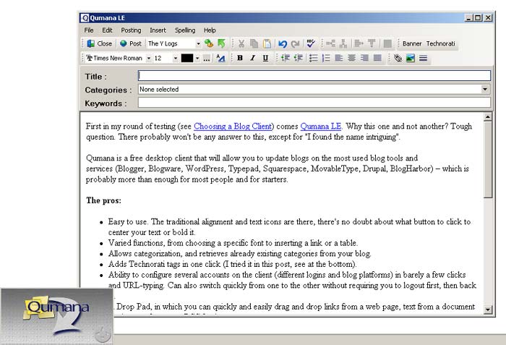Screen dimensions: 506x345
Task: Click the second indent icon
Action: [298, 58]
